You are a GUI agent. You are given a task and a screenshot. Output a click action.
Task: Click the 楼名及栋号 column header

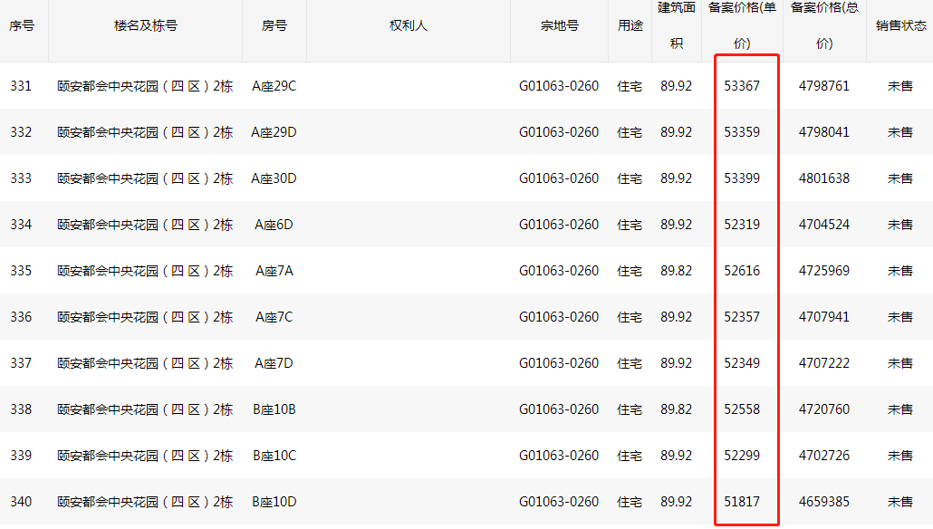pyautogui.click(x=145, y=25)
